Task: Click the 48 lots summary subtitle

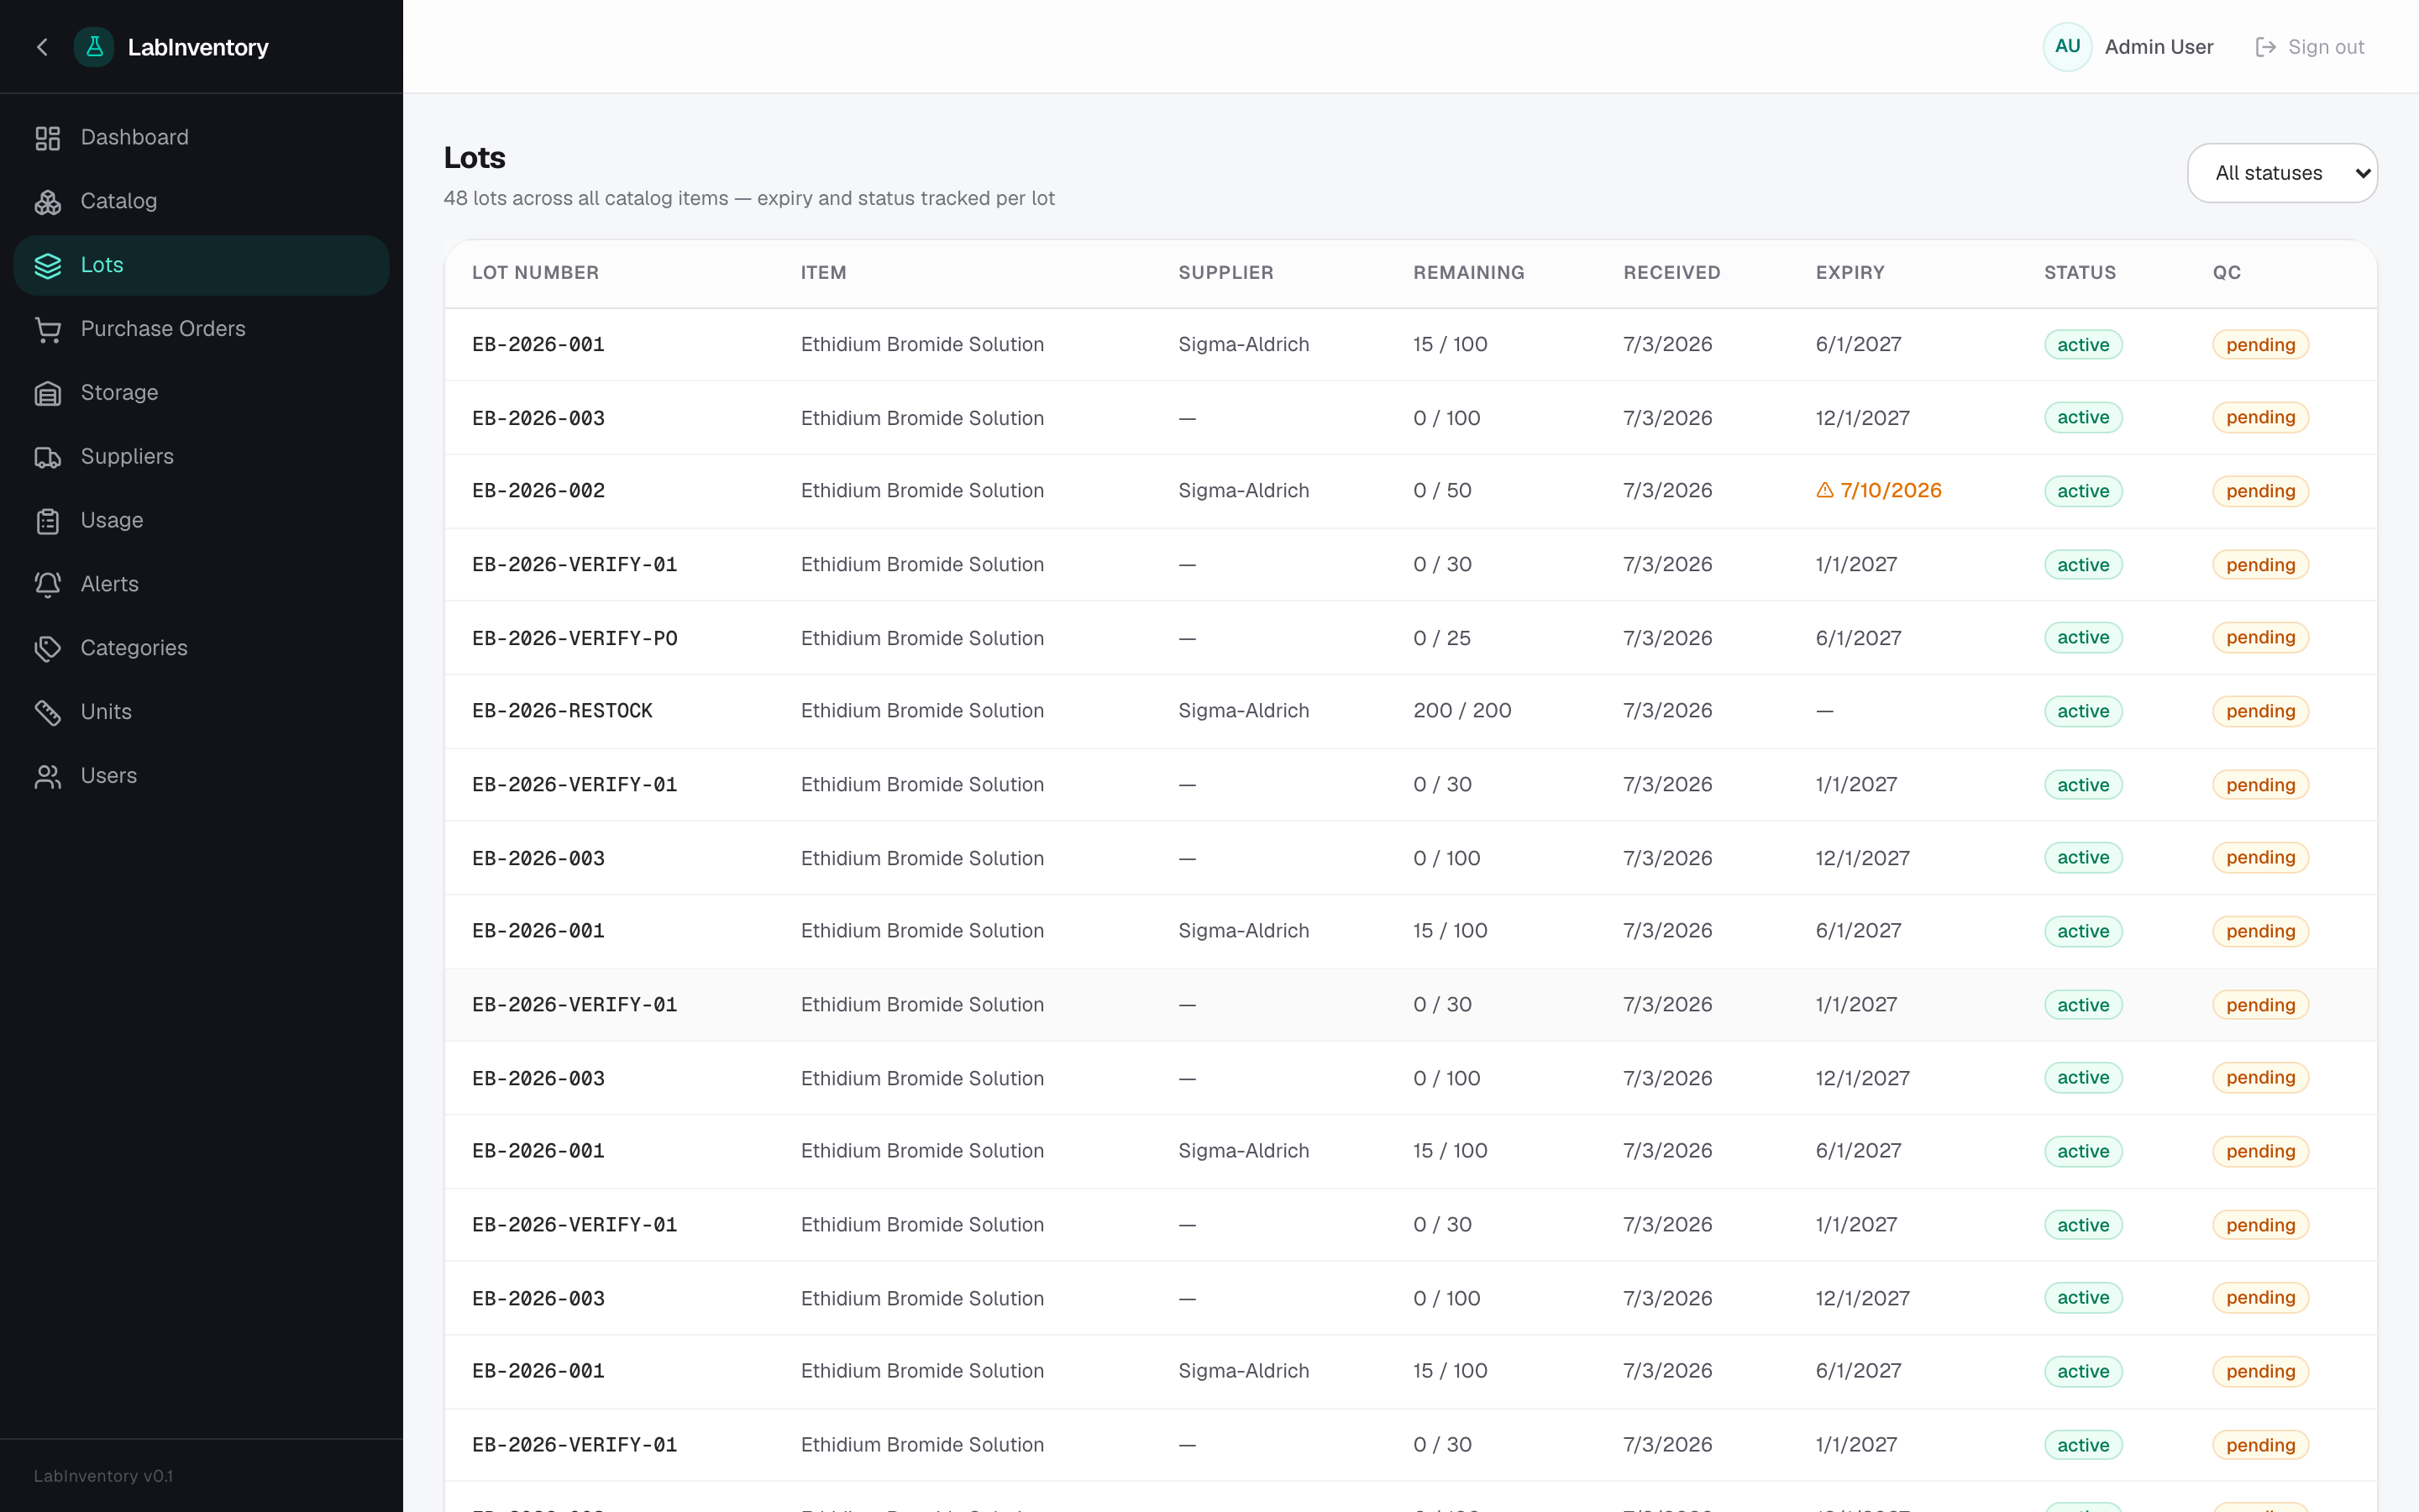Action: 748,198
